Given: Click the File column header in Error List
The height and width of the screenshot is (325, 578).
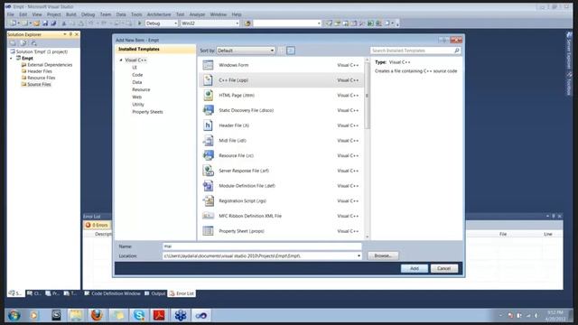Looking at the screenshot, I should 503,234.
